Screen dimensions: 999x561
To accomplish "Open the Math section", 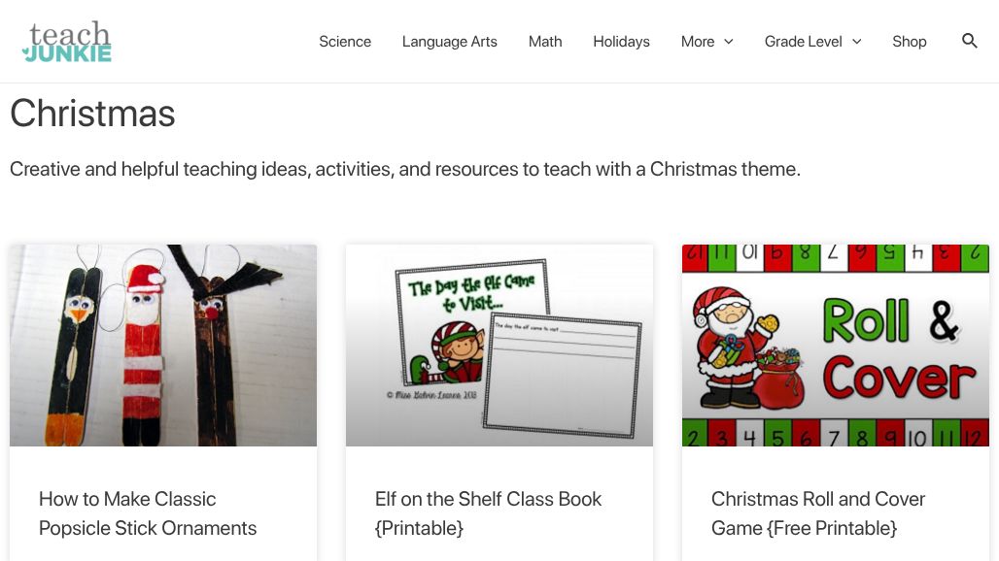I will click(545, 42).
